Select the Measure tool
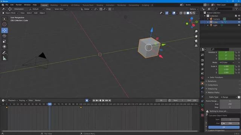This screenshot has width=241, height=135. pos(5,58)
